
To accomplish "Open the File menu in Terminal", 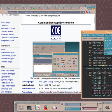I will point(85,35).
